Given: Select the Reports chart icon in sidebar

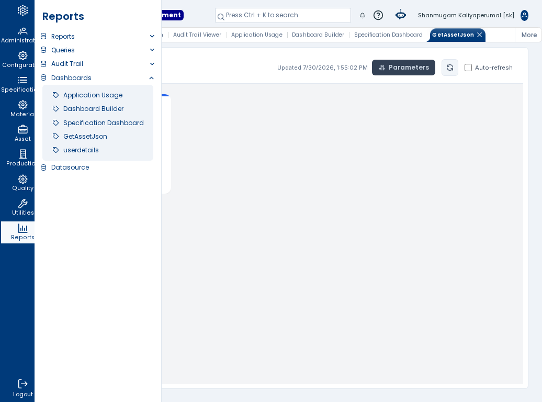Looking at the screenshot, I should tap(23, 228).
